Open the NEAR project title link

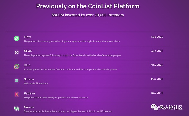(28, 51)
